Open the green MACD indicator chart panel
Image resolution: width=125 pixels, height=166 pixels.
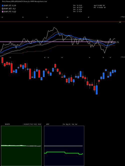pos(21,146)
